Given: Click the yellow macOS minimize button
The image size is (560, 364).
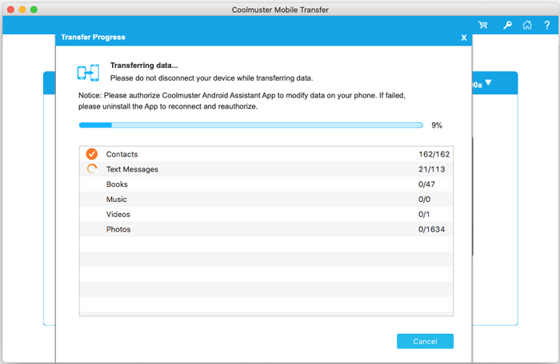Looking at the screenshot, I should coord(22,10).
